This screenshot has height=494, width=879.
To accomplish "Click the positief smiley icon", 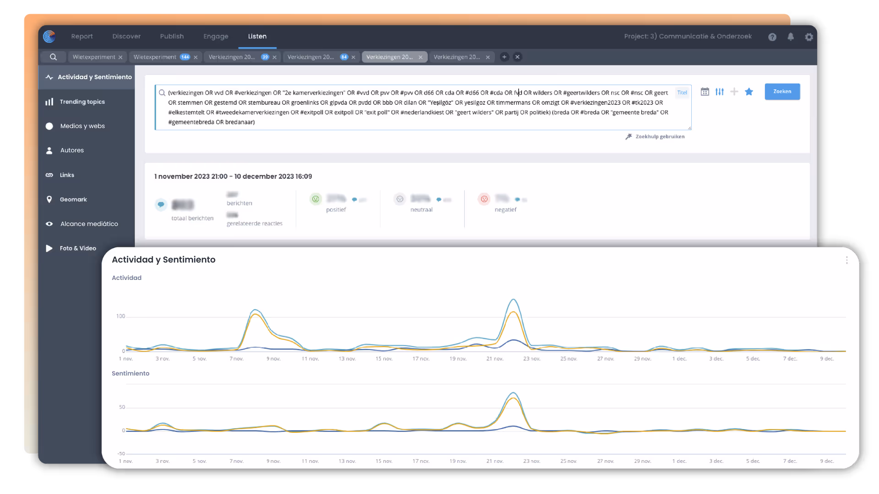I will click(315, 199).
